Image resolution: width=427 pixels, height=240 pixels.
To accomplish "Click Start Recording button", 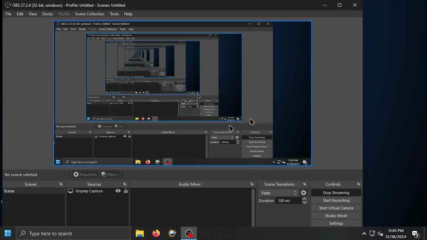I will [336, 200].
